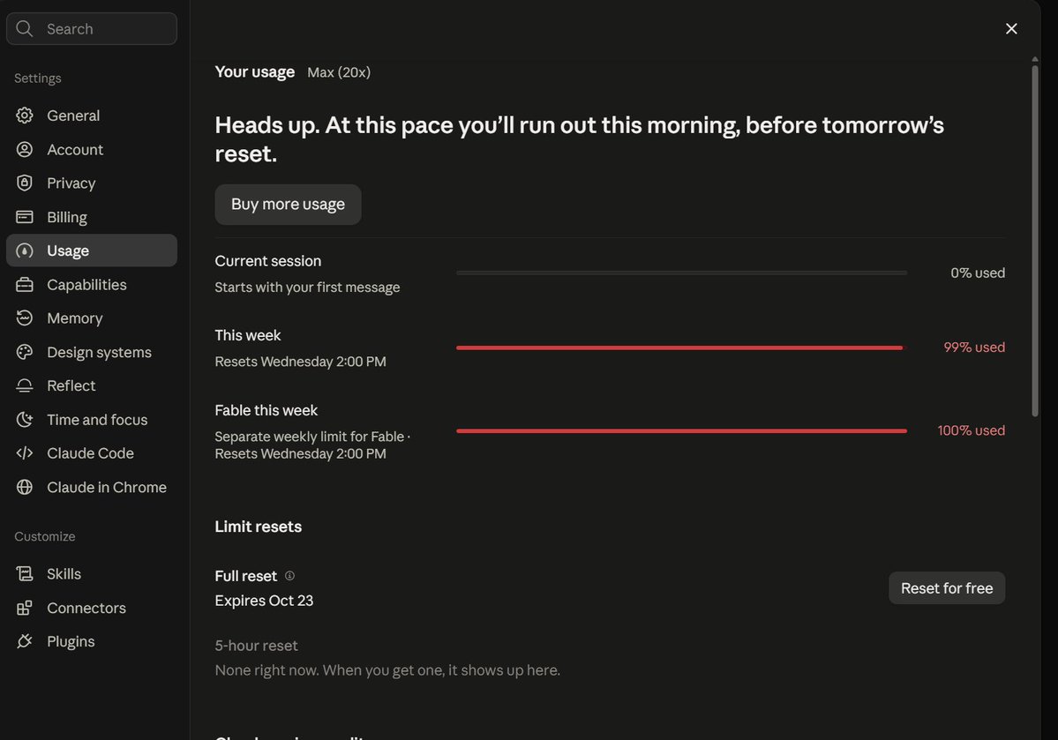The image size is (1058, 740).
Task: Click Buy more usage button
Action: pyautogui.click(x=289, y=205)
